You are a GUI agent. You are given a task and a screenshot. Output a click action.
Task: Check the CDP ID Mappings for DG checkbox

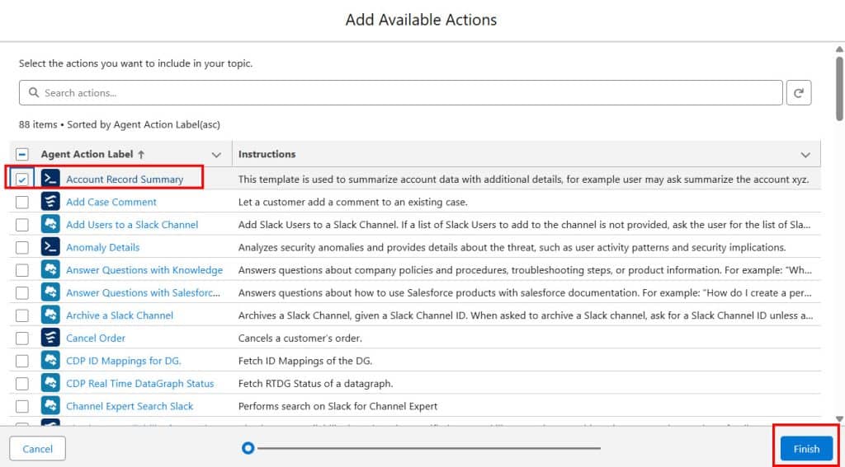coord(21,361)
